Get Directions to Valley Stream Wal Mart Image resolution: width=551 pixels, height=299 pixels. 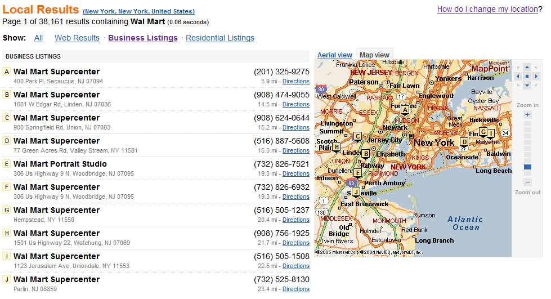[296, 150]
